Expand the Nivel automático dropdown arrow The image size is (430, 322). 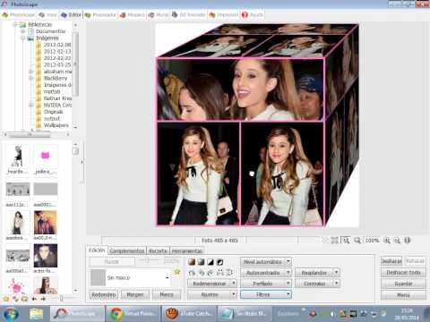click(288, 262)
